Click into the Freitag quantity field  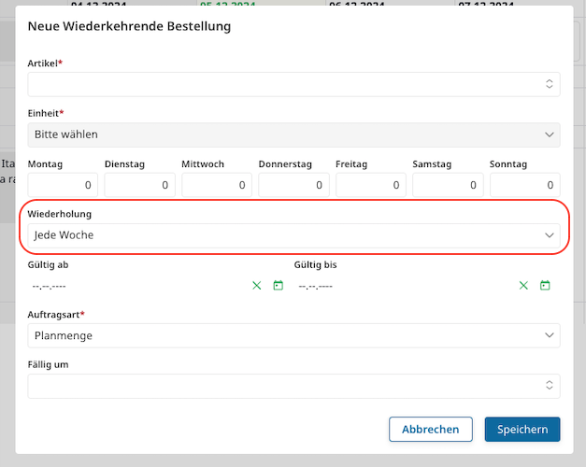(370, 186)
